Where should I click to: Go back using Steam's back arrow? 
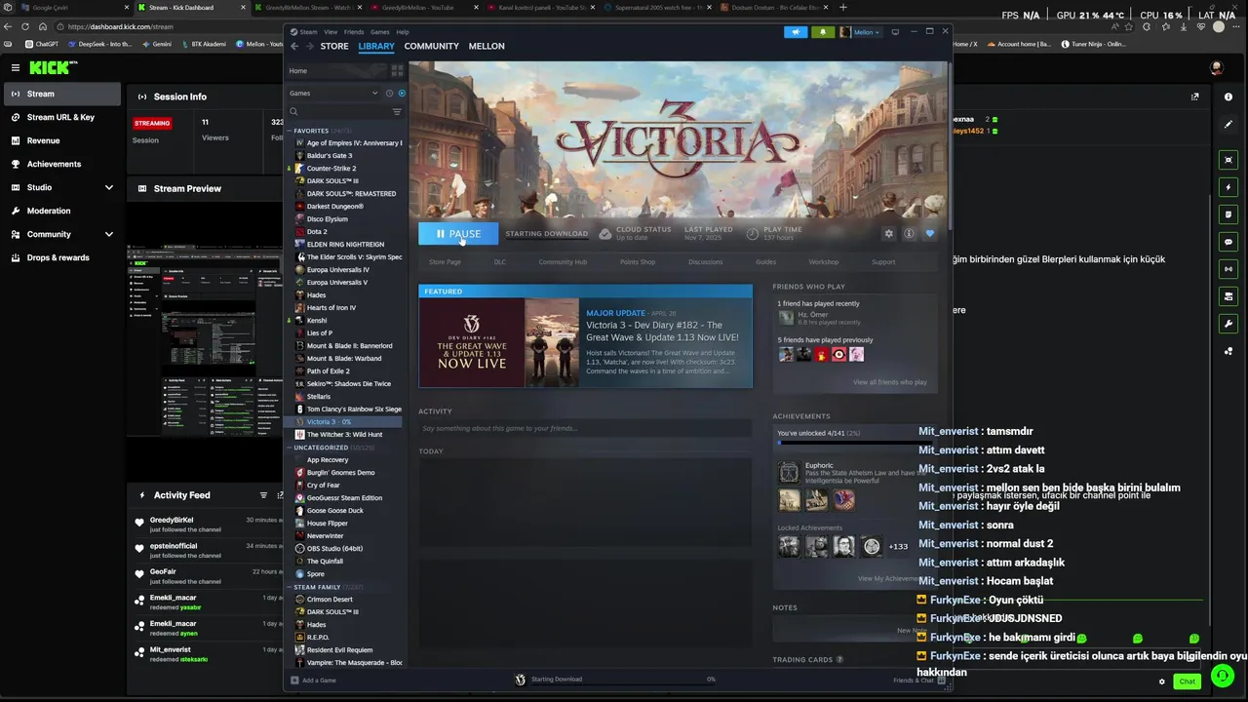[x=294, y=46]
